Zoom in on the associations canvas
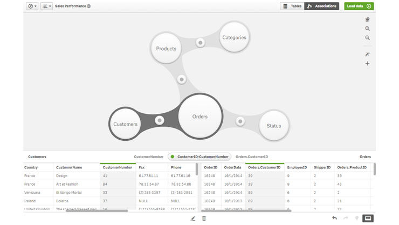The width and height of the screenshot is (399, 225). click(x=367, y=29)
